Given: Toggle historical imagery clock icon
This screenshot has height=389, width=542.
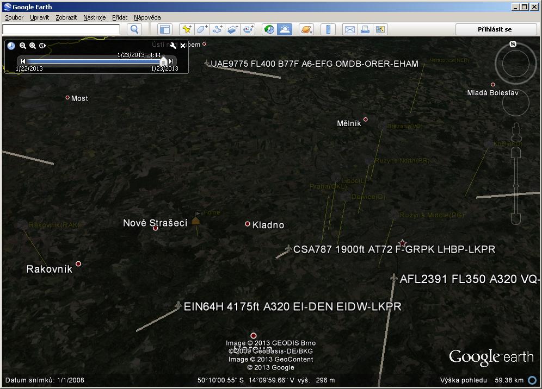Looking at the screenshot, I should [269, 29].
